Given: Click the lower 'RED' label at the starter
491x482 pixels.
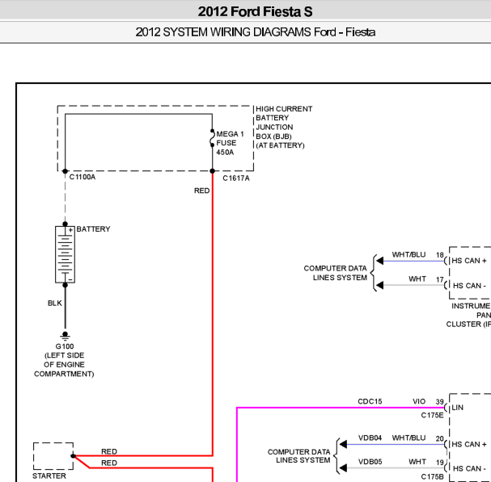Looking at the screenshot, I should click(x=109, y=463).
